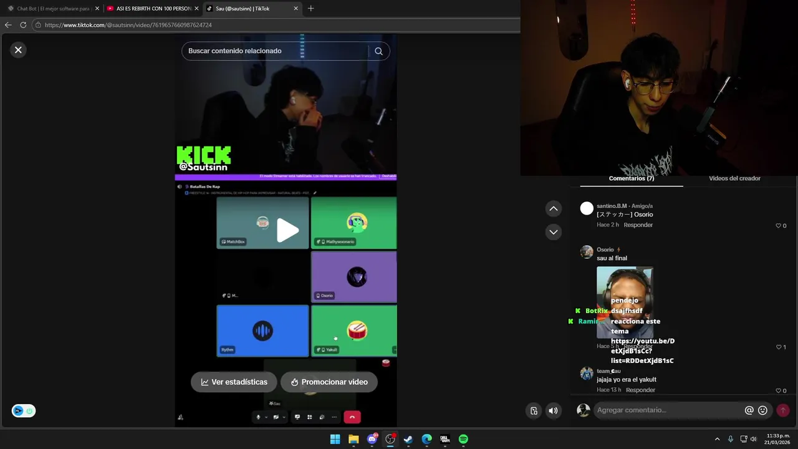Reply to 'jajaja yo era el yakult'
Image resolution: width=798 pixels, height=449 pixels.
coord(640,390)
